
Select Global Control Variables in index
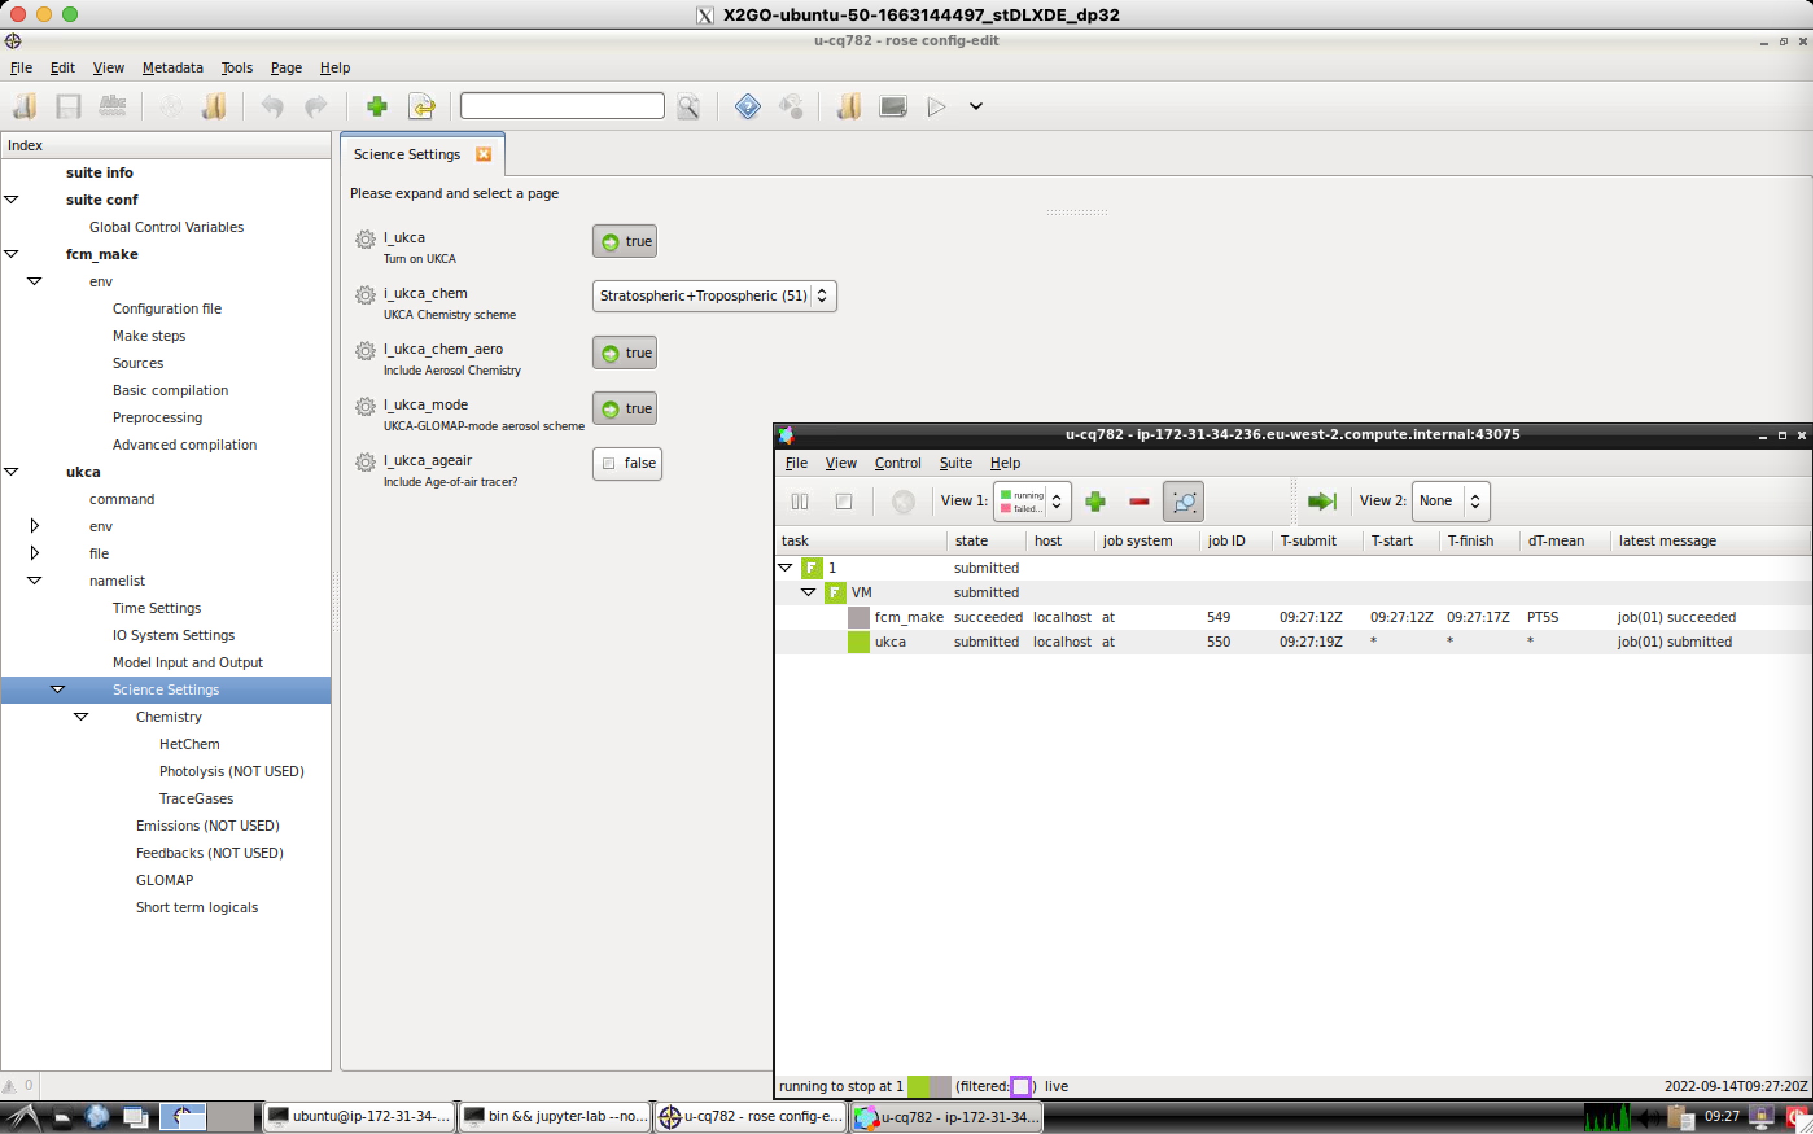tap(167, 227)
